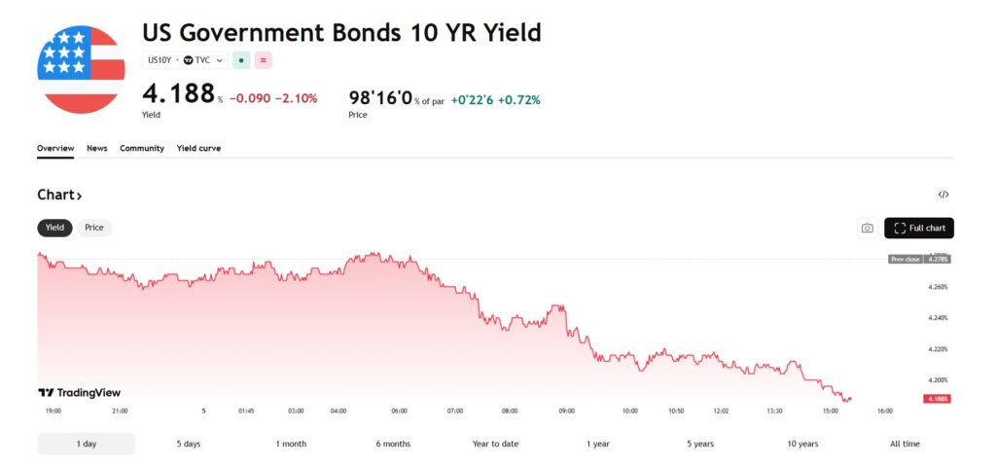Viewport: 996px width, 464px height.
Task: Open the Yield curve tab
Action: (198, 149)
